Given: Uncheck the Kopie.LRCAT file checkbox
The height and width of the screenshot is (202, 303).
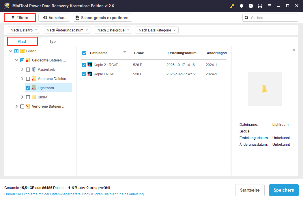Looking at the screenshot, I should [84, 74].
